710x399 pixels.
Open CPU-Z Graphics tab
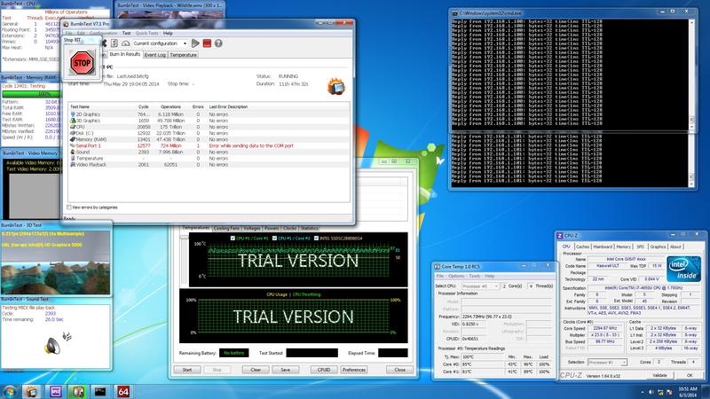pyautogui.click(x=658, y=247)
